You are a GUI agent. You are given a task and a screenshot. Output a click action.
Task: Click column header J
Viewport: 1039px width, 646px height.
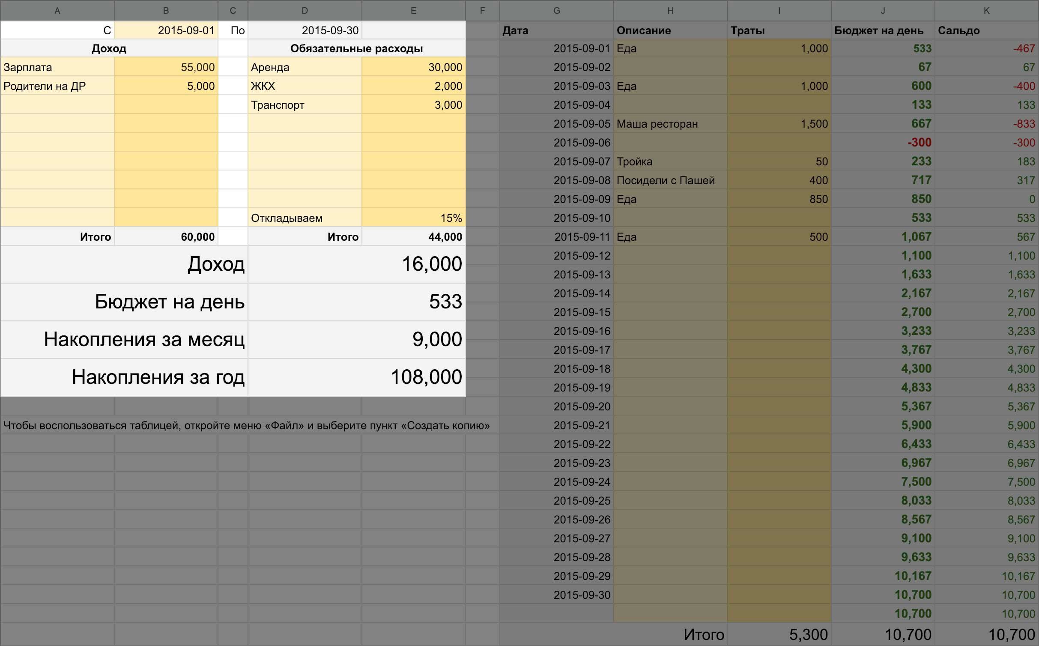click(x=883, y=11)
